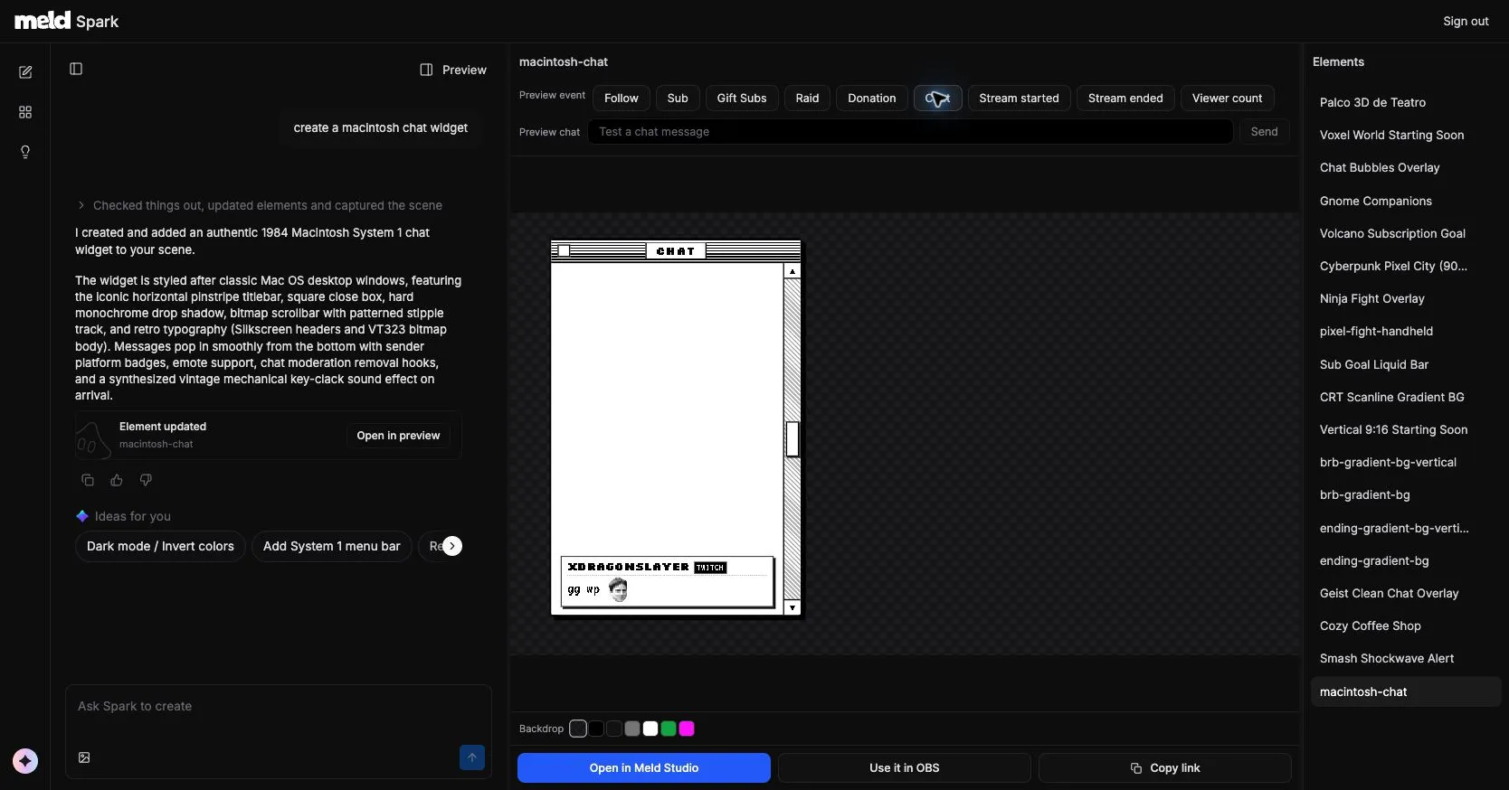Trigger the Raid preview event
Viewport: 1509px width, 790px height.
click(x=807, y=99)
